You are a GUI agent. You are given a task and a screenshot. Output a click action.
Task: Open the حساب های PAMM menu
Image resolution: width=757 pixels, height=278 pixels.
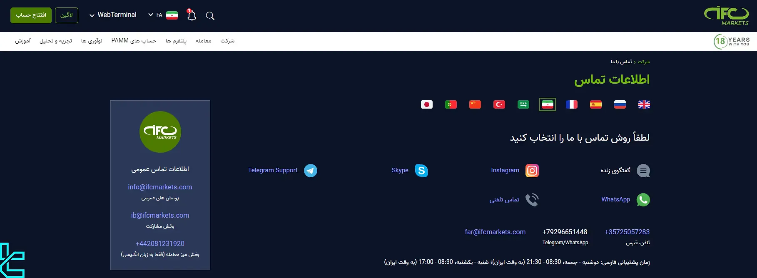134,41
